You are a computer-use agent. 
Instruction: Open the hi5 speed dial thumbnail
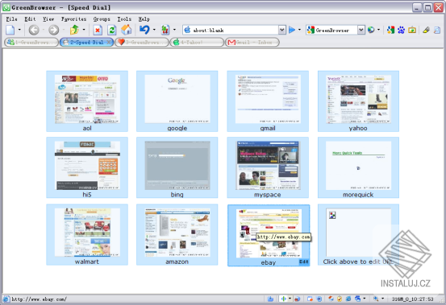[87, 166]
